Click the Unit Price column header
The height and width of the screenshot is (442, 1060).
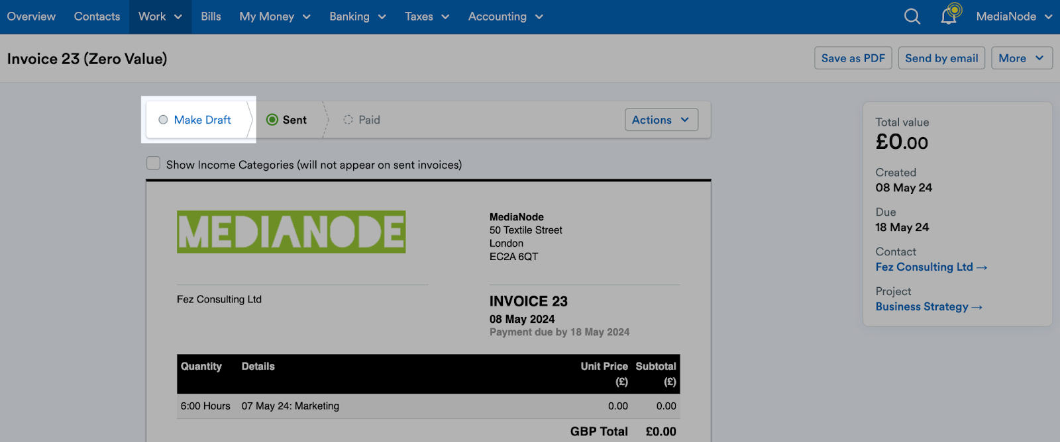point(604,374)
